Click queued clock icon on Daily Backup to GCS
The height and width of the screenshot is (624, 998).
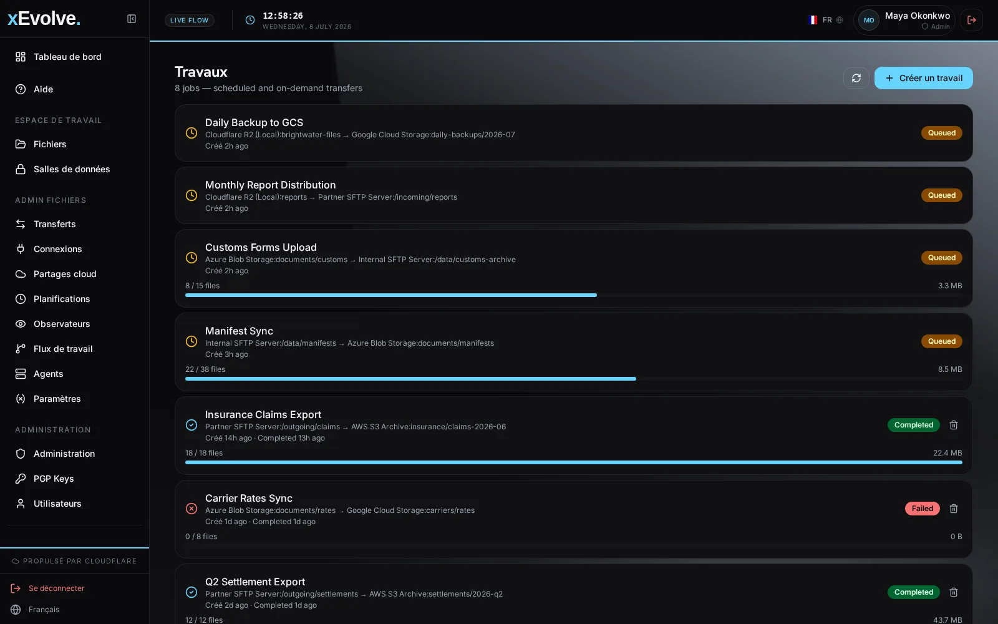(x=191, y=133)
